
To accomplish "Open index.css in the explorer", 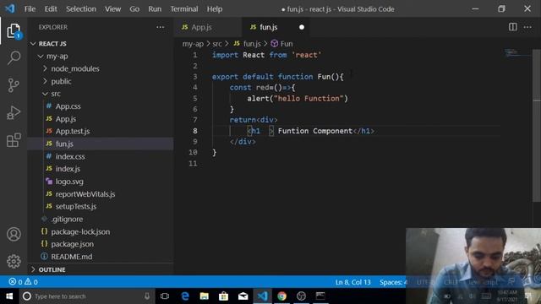I will [100, 156].
